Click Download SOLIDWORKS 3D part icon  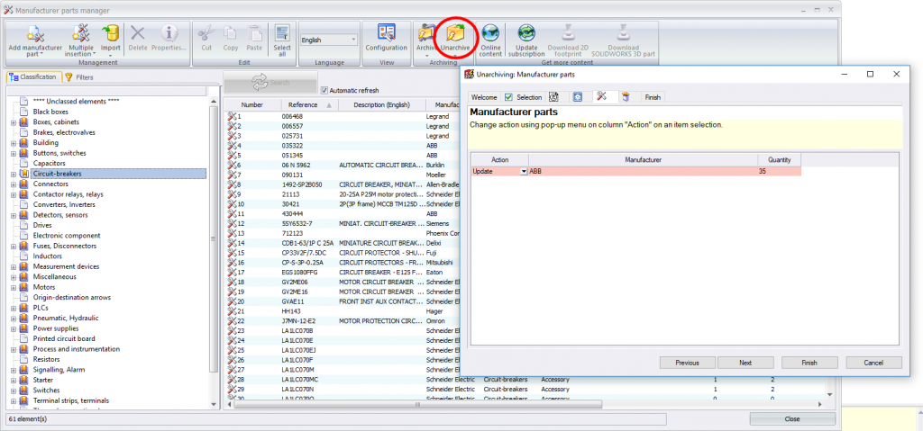[623, 34]
